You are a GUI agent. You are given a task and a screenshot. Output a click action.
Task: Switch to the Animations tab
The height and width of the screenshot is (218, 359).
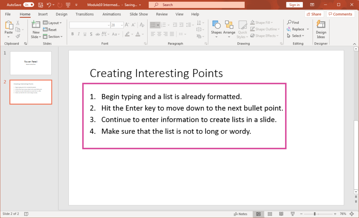pyautogui.click(x=112, y=14)
